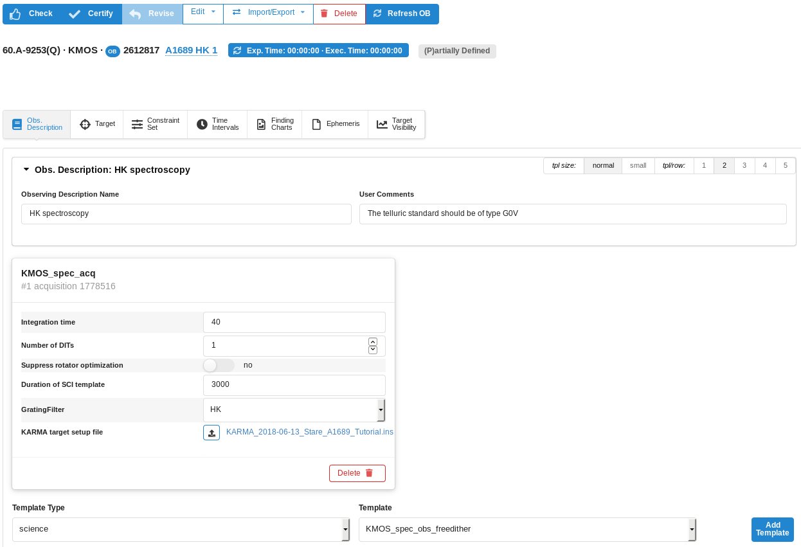Screen dimensions: 801x547
Task: Click the User Comments text field
Action: coord(572,214)
